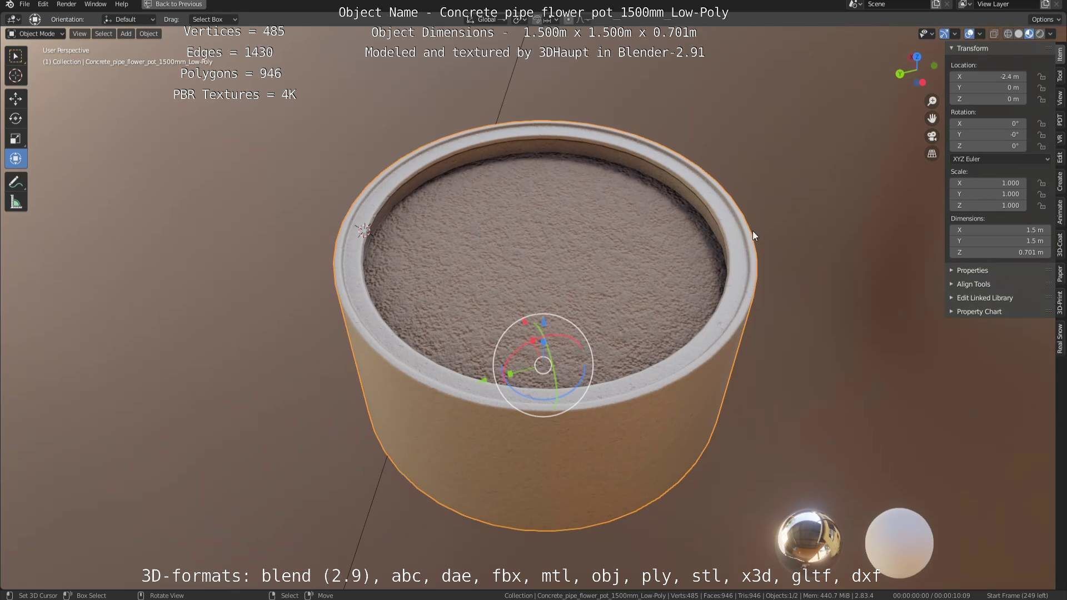
Task: Click the Scale X value field
Action: pyautogui.click(x=988, y=183)
